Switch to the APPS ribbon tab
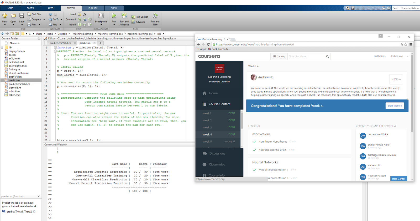The height and width of the screenshot is (221, 420). point(50,8)
